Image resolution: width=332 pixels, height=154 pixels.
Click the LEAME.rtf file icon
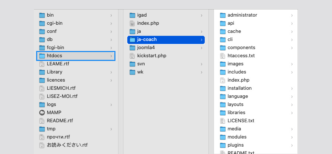(42, 64)
